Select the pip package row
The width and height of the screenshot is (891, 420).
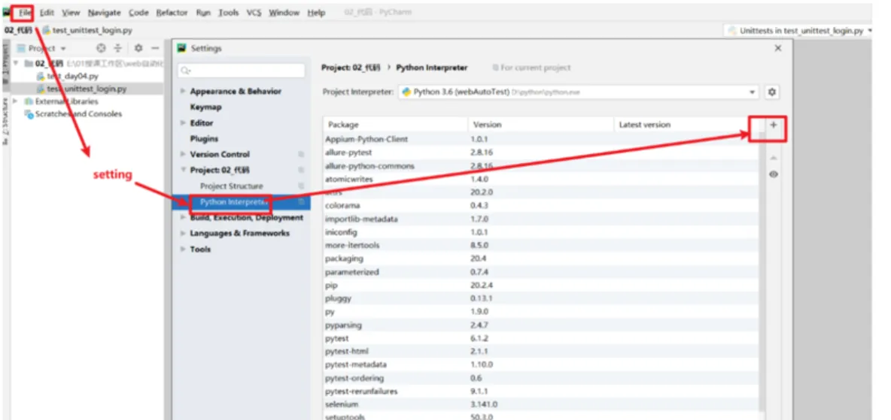click(x=541, y=286)
